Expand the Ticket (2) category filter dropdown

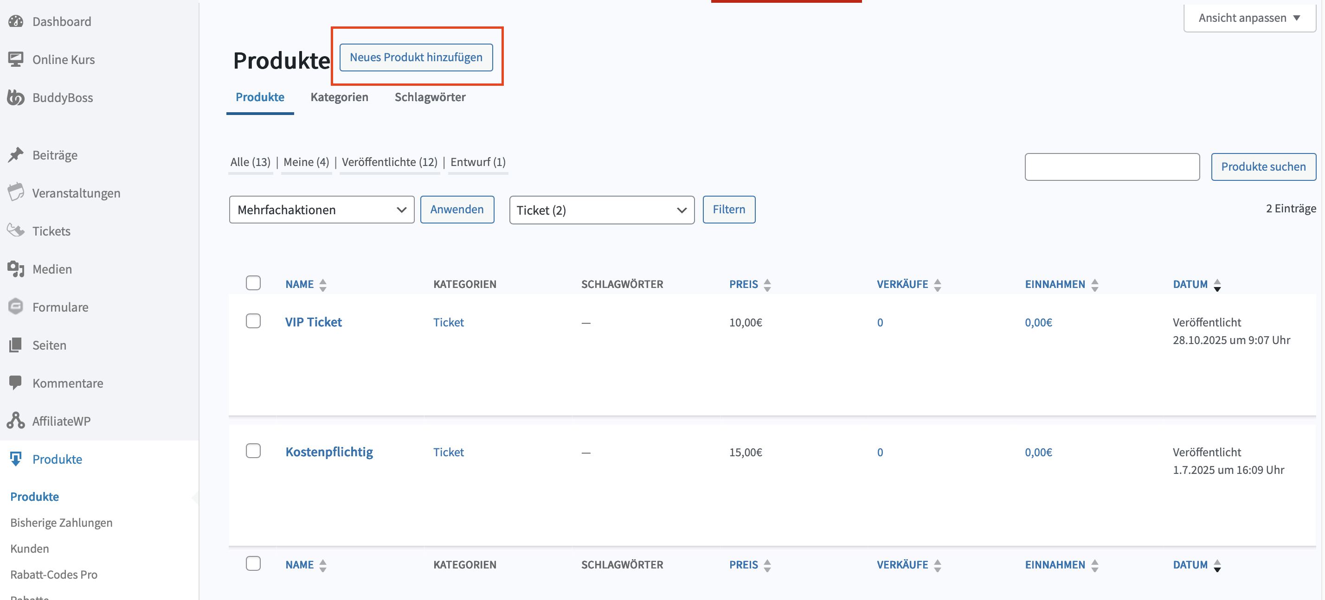click(601, 210)
